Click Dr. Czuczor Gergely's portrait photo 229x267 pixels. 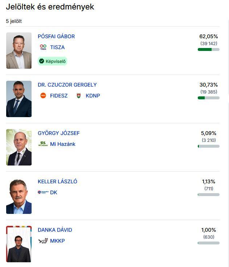click(19, 99)
